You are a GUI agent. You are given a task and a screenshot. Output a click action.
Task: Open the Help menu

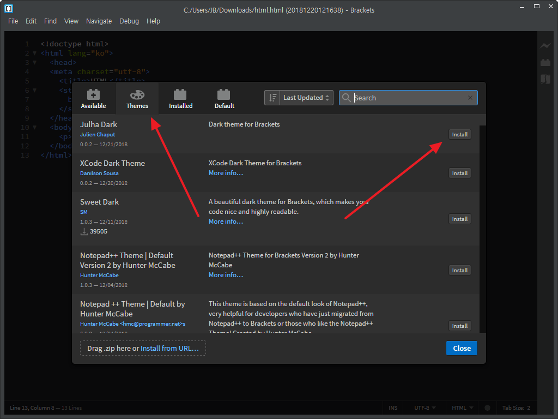click(153, 21)
